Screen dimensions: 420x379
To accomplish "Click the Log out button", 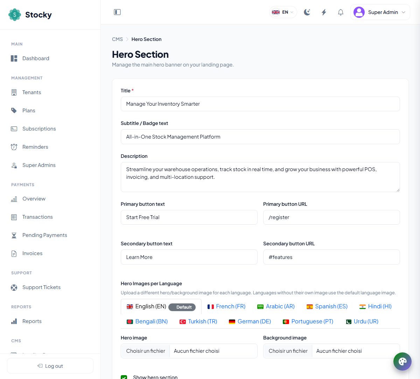I will click(x=50, y=366).
